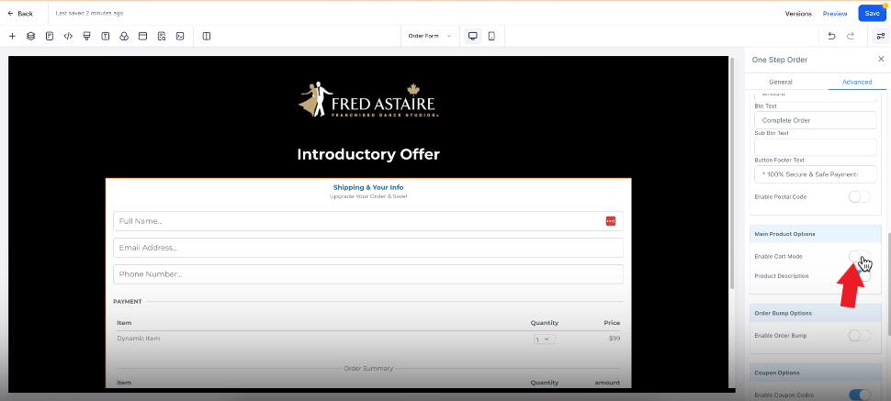Click the undo arrow icon
891x401 pixels.
[x=832, y=37]
